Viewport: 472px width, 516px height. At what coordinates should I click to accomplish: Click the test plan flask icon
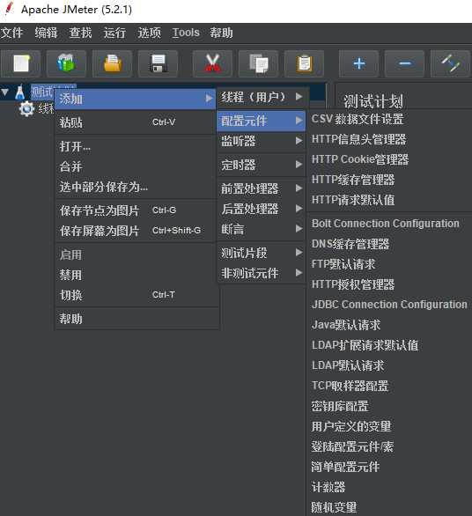click(20, 92)
